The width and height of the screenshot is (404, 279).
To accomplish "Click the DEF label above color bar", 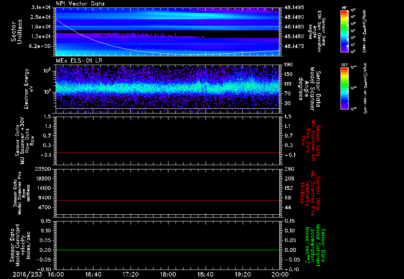I will tap(345, 65).
